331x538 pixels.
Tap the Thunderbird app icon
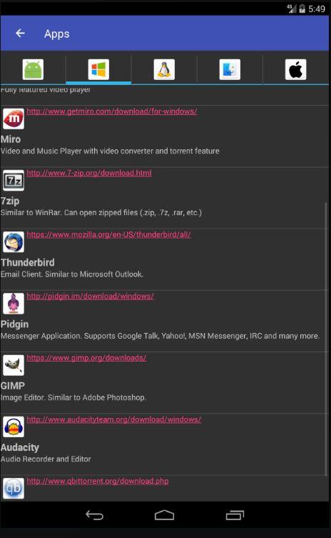(14, 242)
